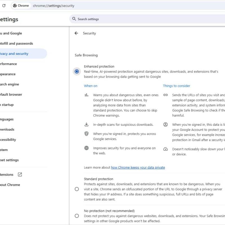Open 'how Chrome keeps your data private' link
Viewport: 225px width, 225px height.
pyautogui.click(x=138, y=167)
